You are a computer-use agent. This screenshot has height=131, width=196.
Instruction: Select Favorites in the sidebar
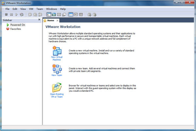coord(15,29)
